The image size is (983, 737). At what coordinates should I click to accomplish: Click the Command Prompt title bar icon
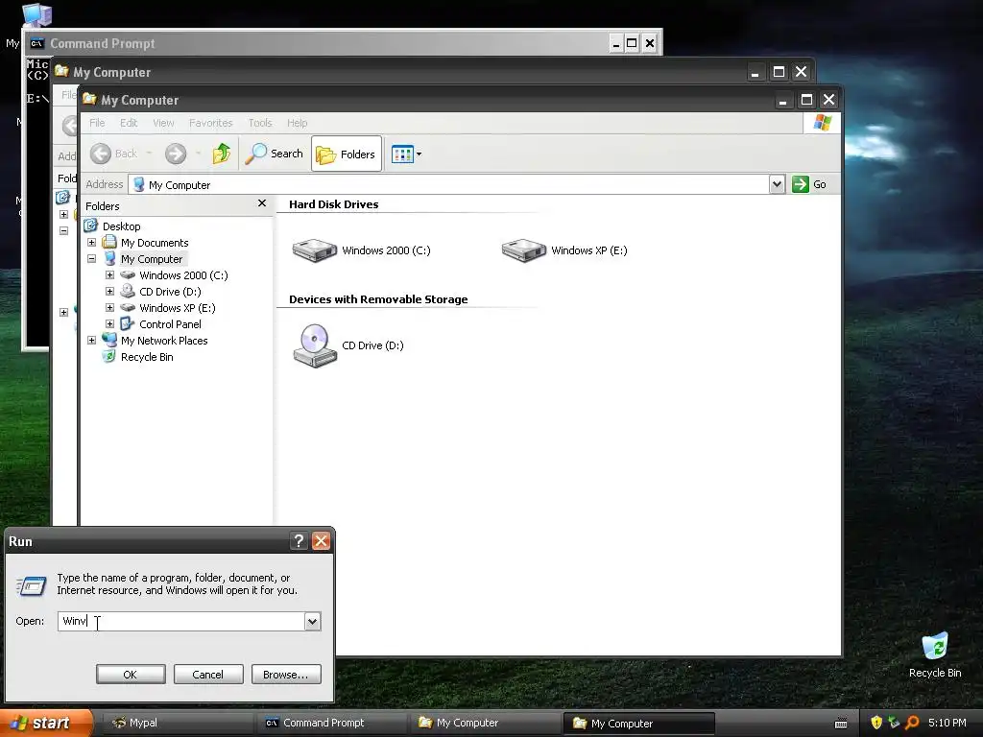coord(37,43)
